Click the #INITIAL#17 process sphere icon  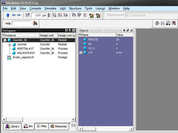coord(14,49)
